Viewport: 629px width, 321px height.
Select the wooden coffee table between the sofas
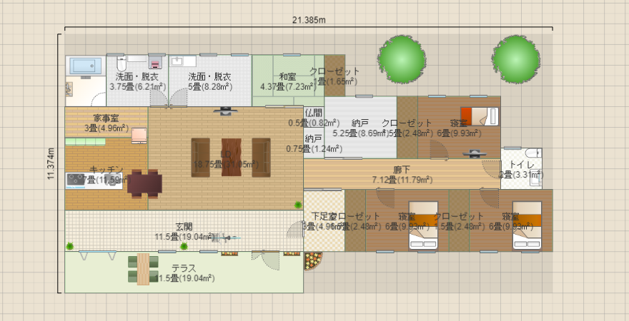pyautogui.click(x=231, y=158)
